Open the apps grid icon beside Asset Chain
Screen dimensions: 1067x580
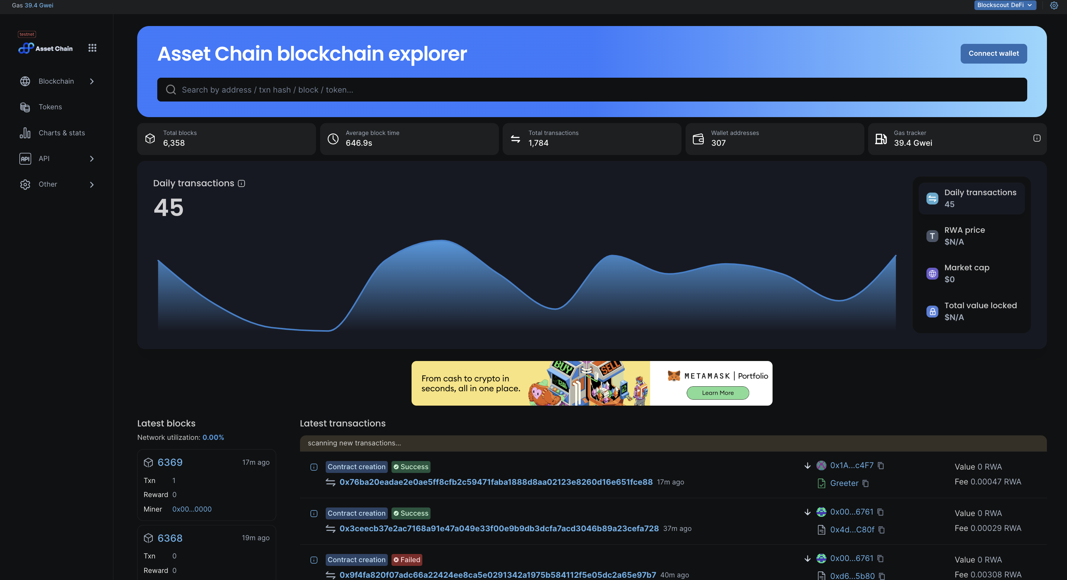[92, 48]
